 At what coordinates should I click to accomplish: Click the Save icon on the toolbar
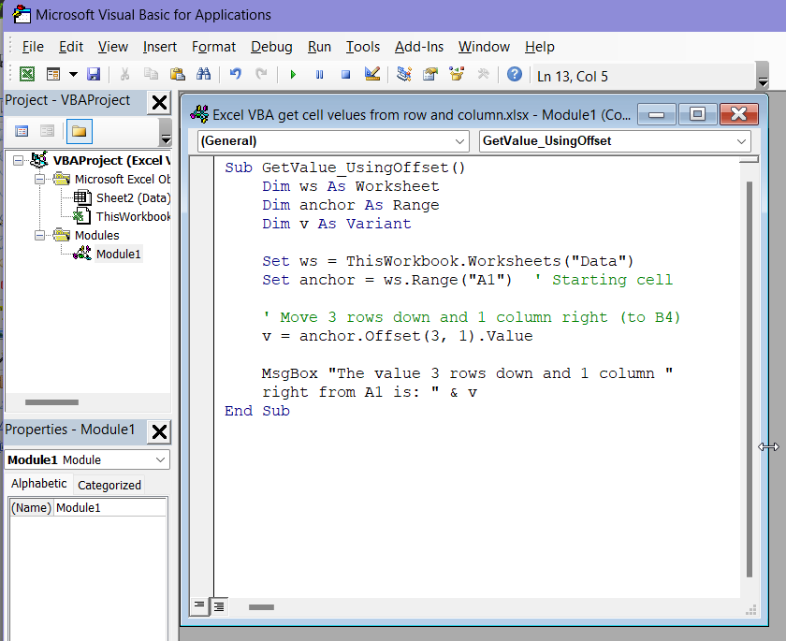tap(94, 74)
